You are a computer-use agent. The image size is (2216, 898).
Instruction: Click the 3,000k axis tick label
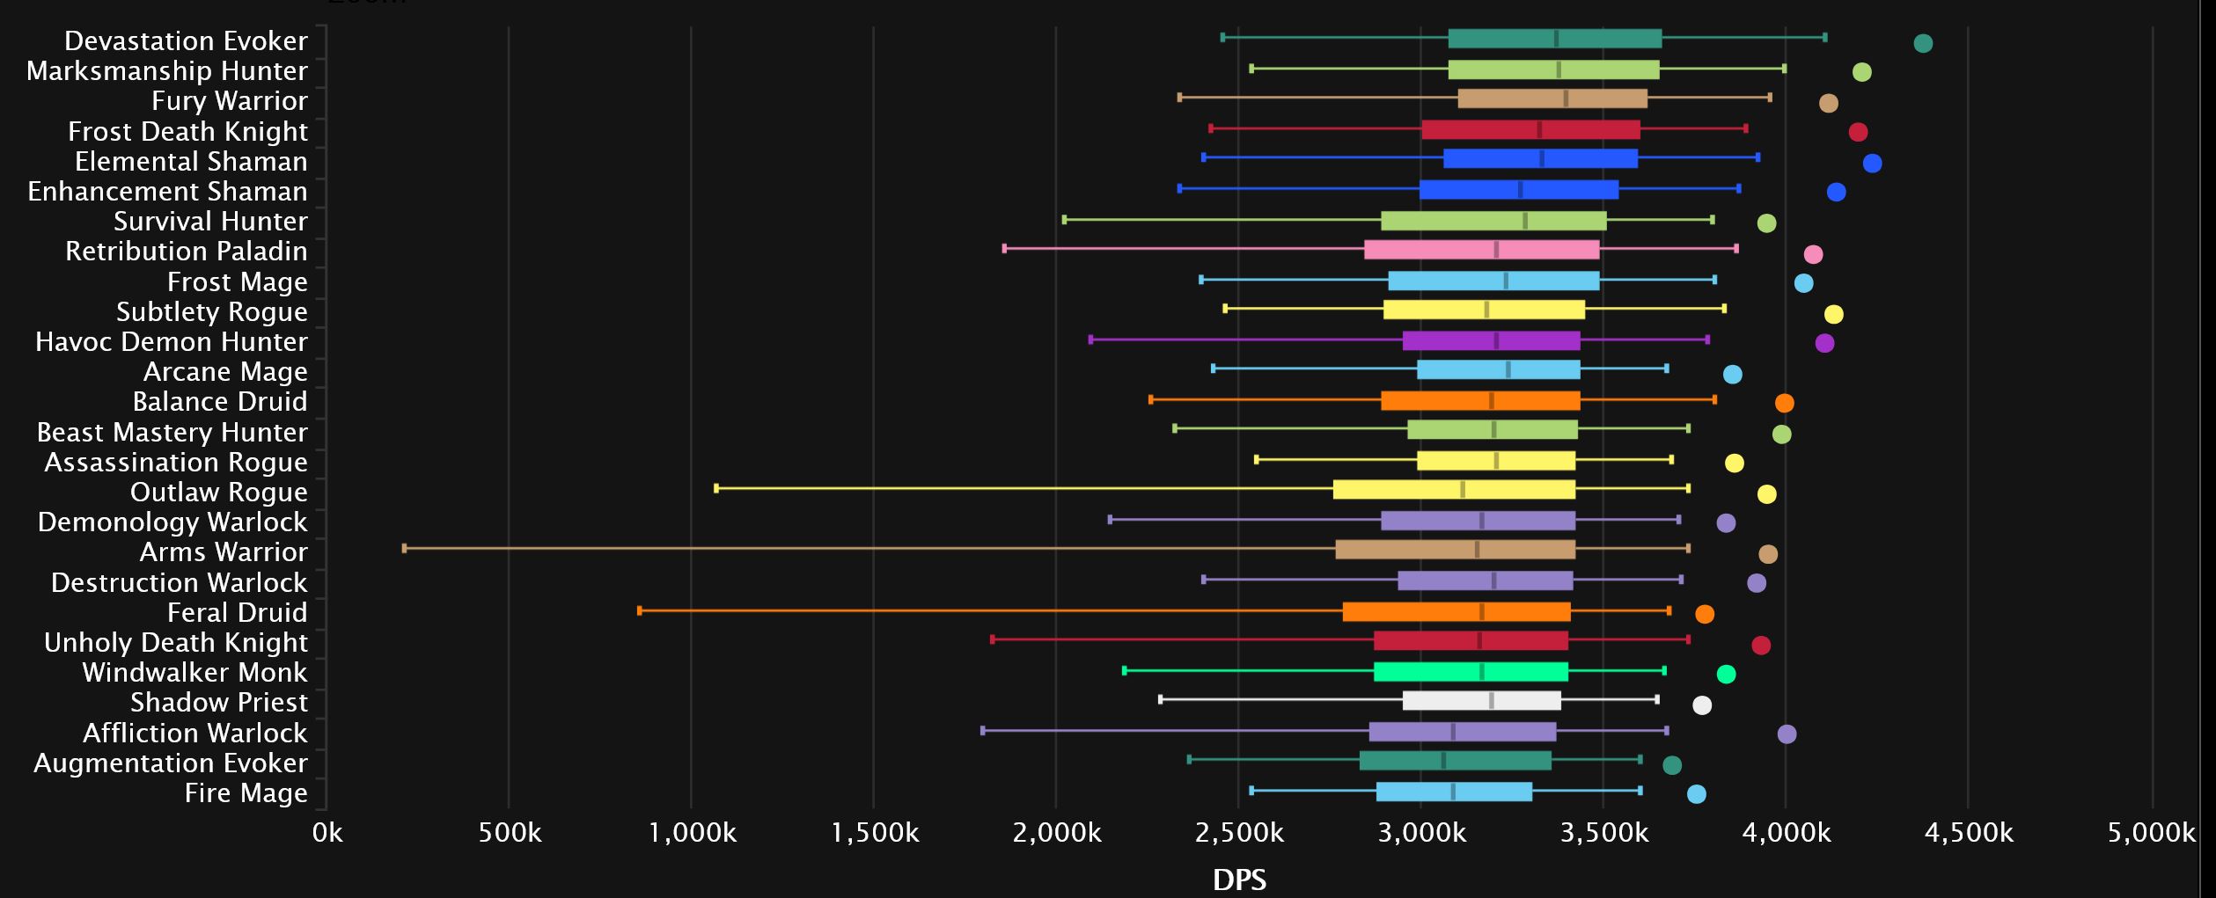tap(1422, 832)
